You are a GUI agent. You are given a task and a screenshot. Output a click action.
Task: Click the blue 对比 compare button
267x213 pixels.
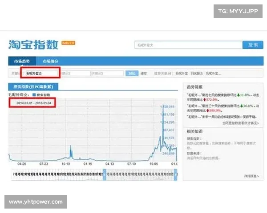point(132,73)
